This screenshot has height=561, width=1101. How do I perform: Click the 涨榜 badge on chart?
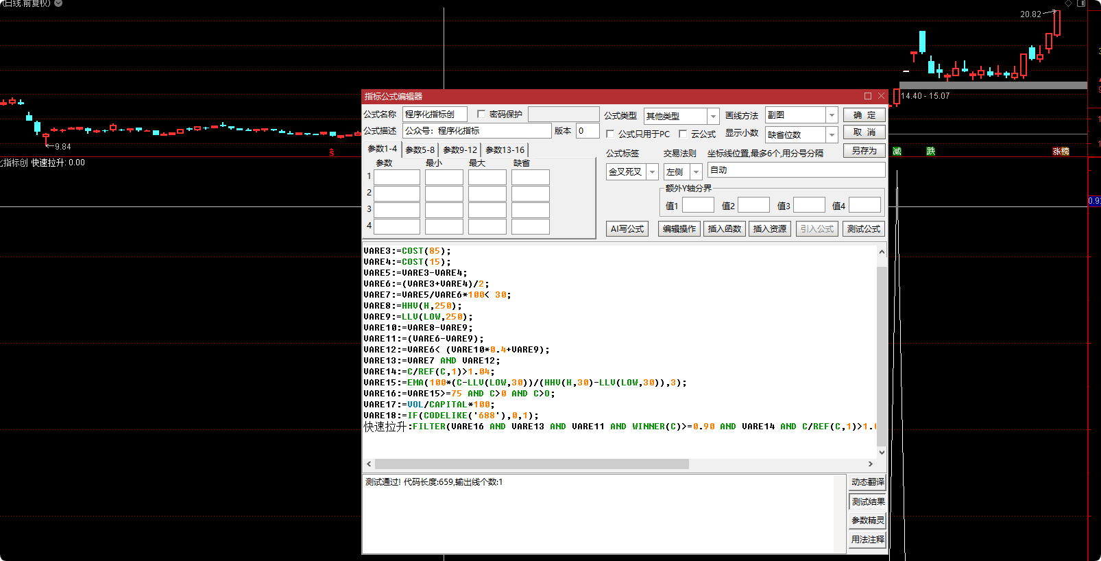[1061, 151]
